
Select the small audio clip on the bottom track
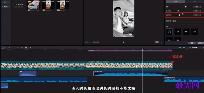coord(4,86)
